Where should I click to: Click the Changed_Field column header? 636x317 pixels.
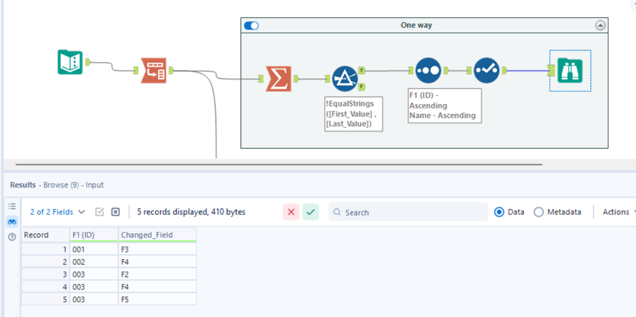[157, 235]
